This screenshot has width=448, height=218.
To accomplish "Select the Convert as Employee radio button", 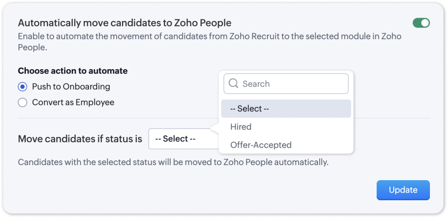I will click(x=23, y=102).
